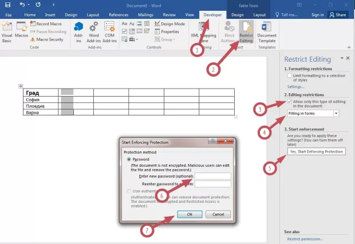Open the Filling in forms dropdown
Viewport: 355px width, 244px height.
point(336,113)
